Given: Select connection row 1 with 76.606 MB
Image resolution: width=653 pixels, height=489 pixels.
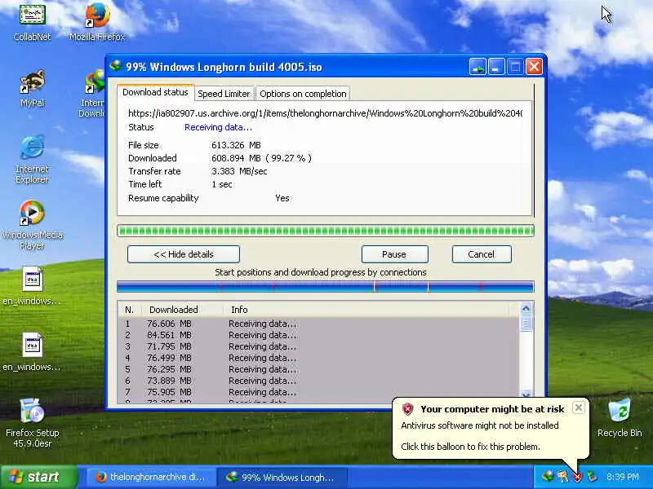Looking at the screenshot, I should 318,324.
